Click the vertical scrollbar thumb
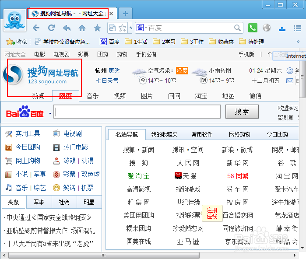The width and height of the screenshot is (306, 259). (x=302, y=79)
